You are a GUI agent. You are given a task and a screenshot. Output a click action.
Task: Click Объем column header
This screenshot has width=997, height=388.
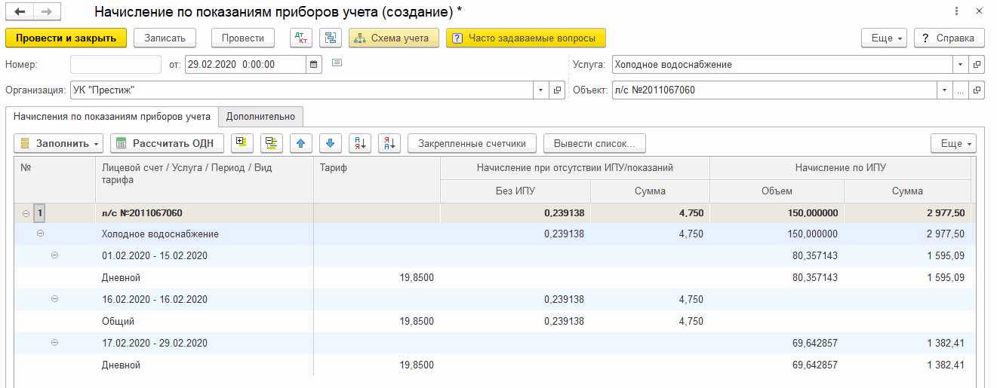(x=777, y=191)
